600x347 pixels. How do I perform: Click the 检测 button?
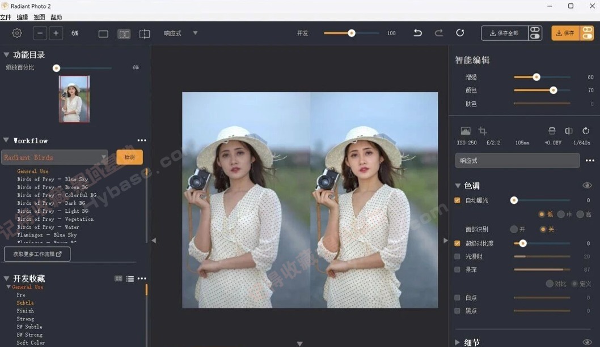click(x=129, y=157)
